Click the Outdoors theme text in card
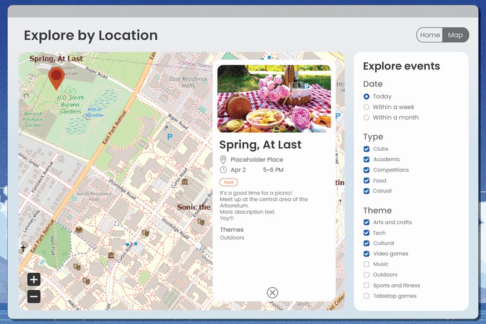486x324 pixels. coord(232,238)
